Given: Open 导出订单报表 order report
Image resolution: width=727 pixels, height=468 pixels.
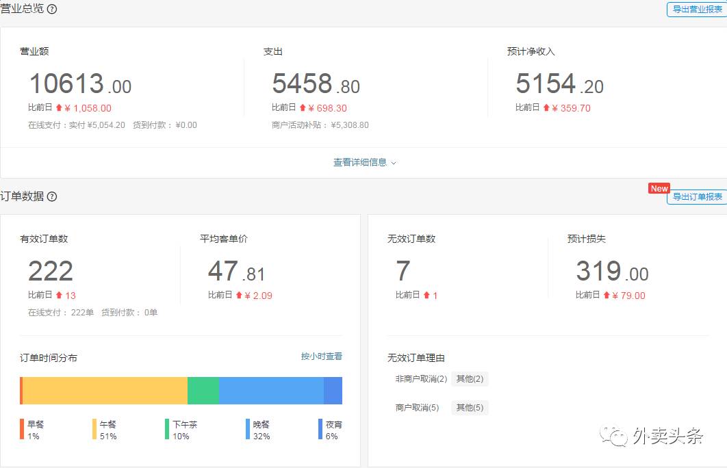Looking at the screenshot, I should (x=696, y=196).
